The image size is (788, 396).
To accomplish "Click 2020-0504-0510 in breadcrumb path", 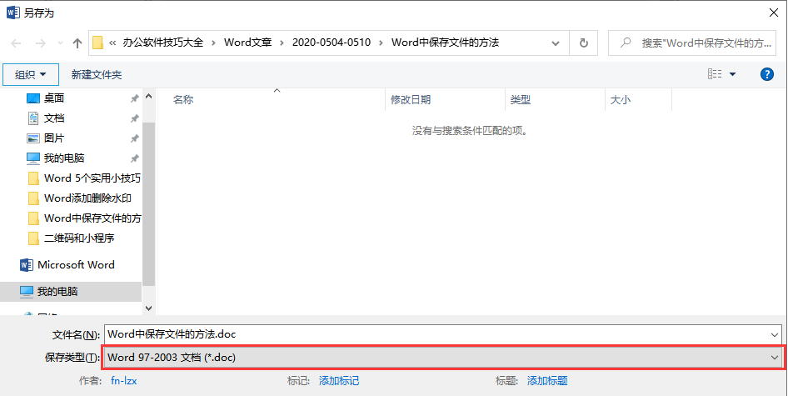I will point(332,43).
